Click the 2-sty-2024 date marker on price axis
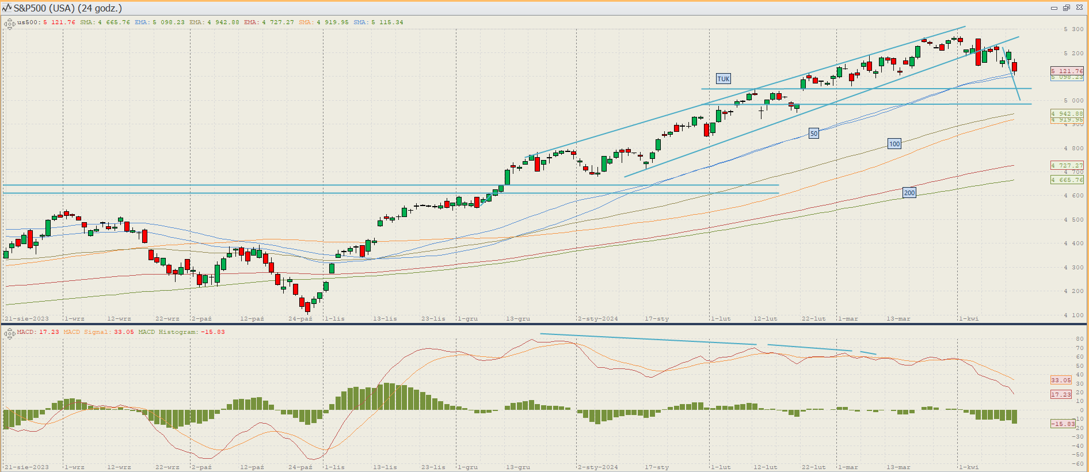Image resolution: width=1089 pixels, height=472 pixels. point(598,318)
